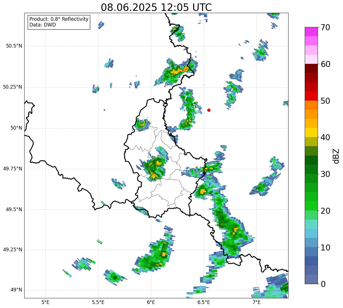Click the 6.5°E longitude label
Image resolution: width=343 pixels, height=308 pixels.
click(x=204, y=302)
